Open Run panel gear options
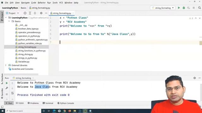The width and height of the screenshot is (202, 113). coord(194,78)
